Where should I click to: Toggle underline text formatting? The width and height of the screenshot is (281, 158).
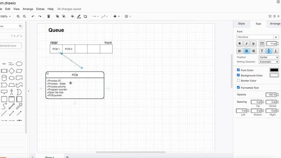pos(253,43)
